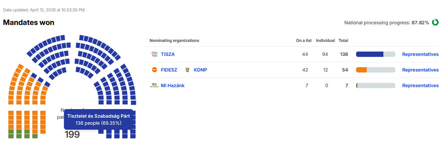View Representatives for FIDESZ-KDNP row
Viewport: 442px width, 151px height.
(420, 70)
